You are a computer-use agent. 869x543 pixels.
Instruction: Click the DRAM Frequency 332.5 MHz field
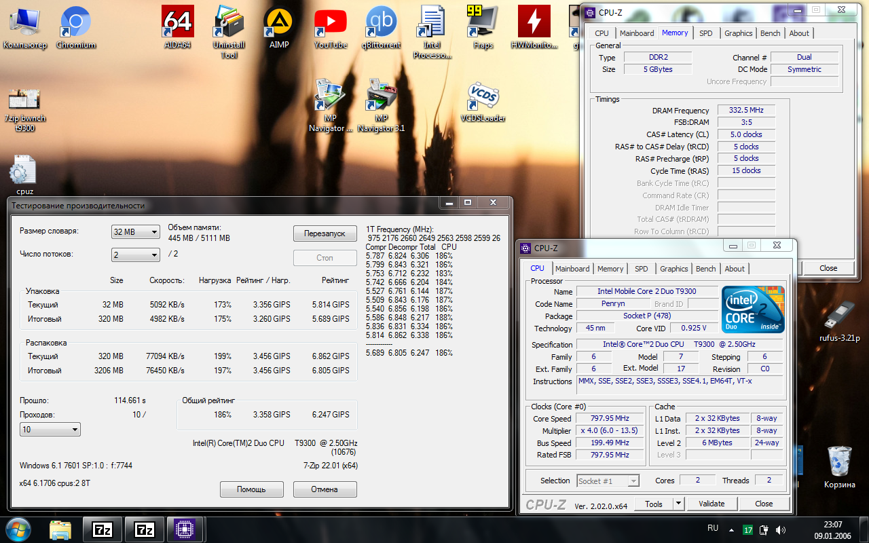[x=746, y=111]
